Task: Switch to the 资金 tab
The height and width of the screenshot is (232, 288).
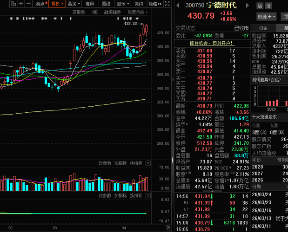Action: pos(263,28)
